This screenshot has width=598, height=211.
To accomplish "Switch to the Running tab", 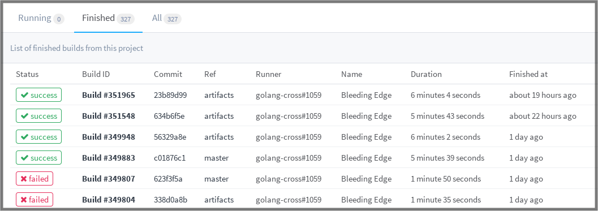I will 41,18.
